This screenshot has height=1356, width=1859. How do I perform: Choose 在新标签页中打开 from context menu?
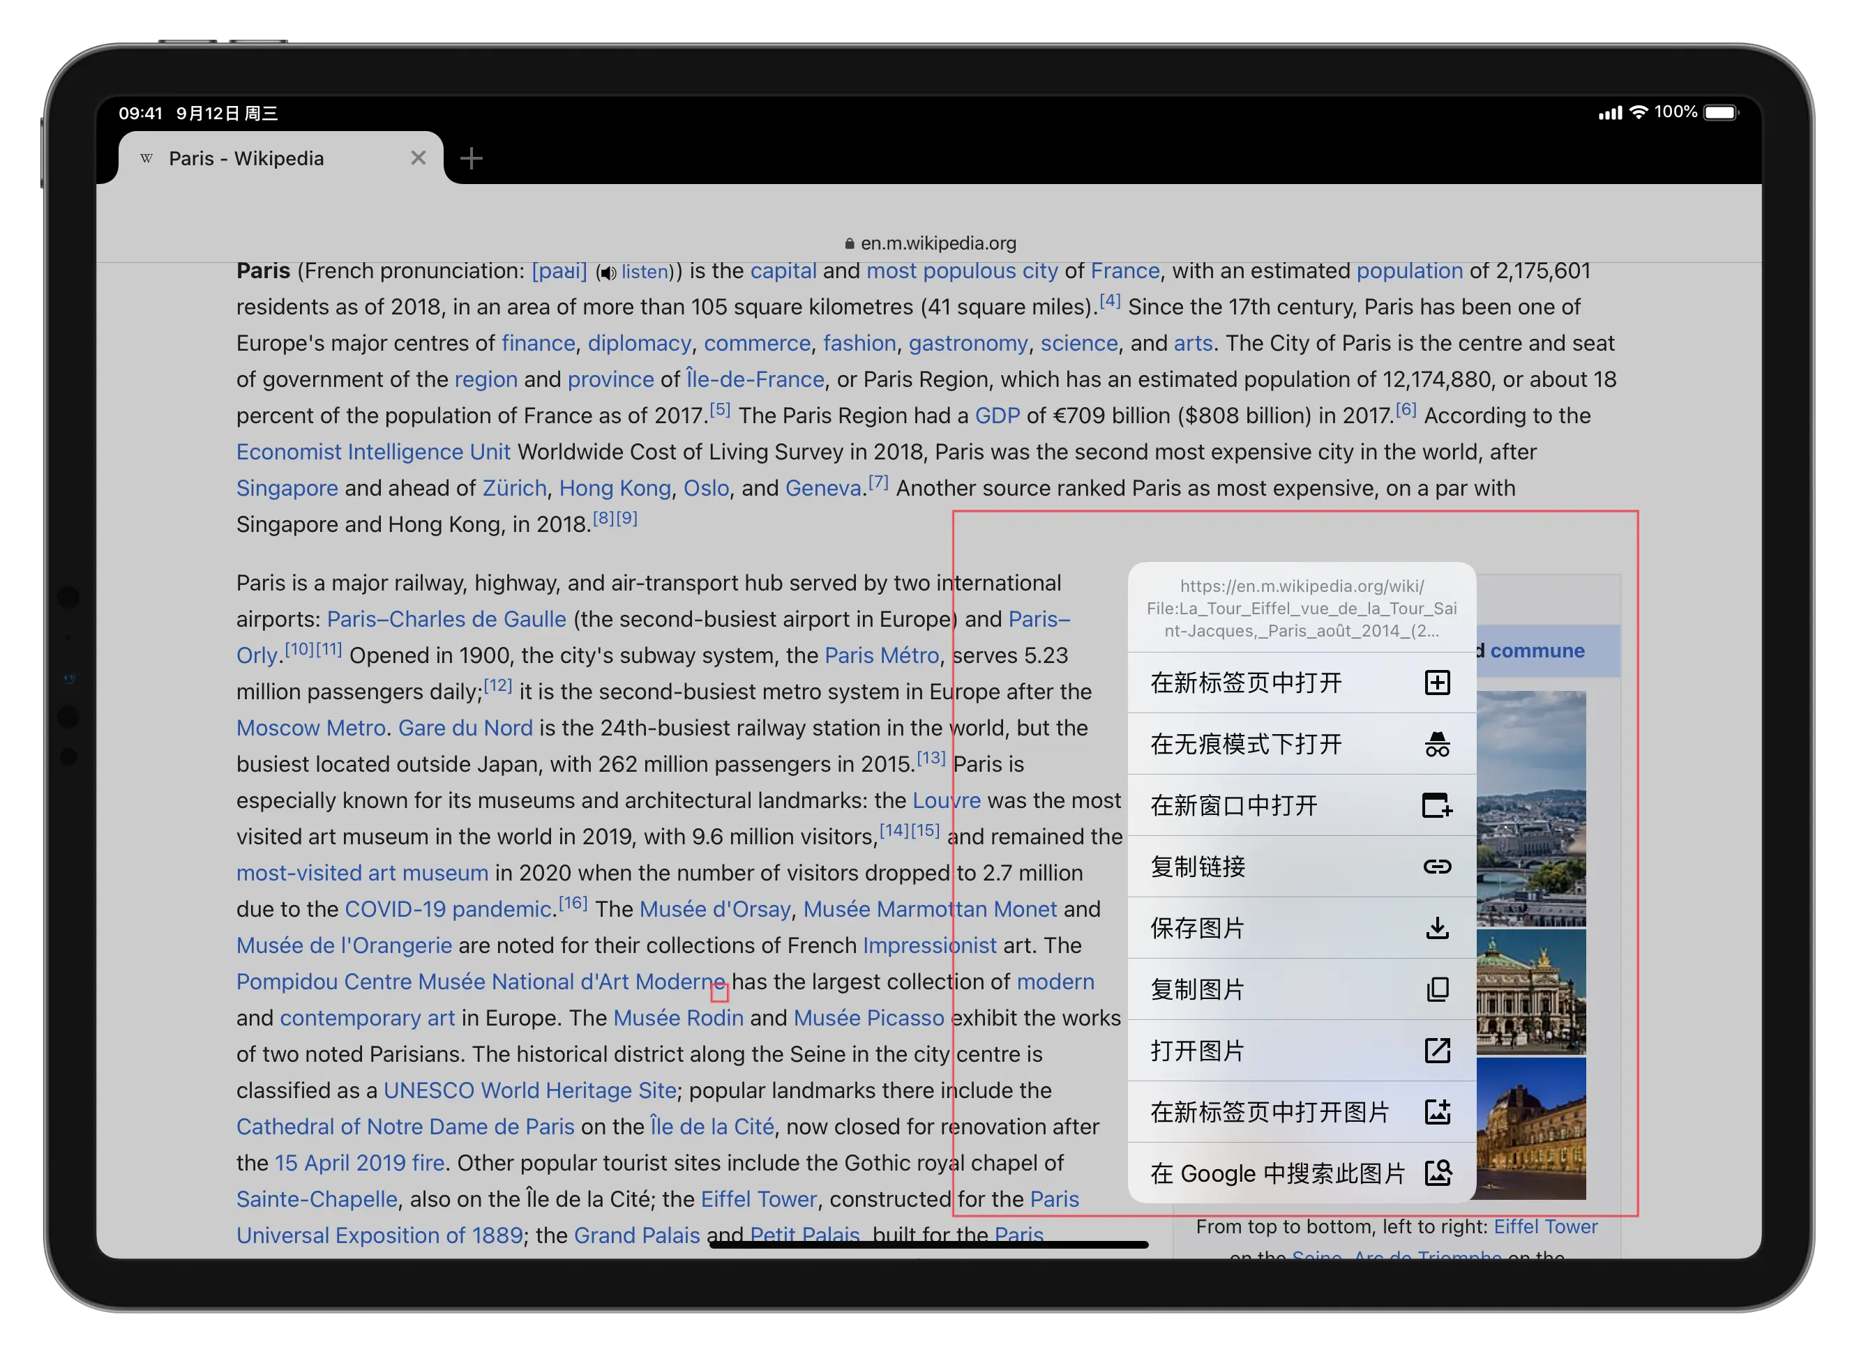point(1301,682)
